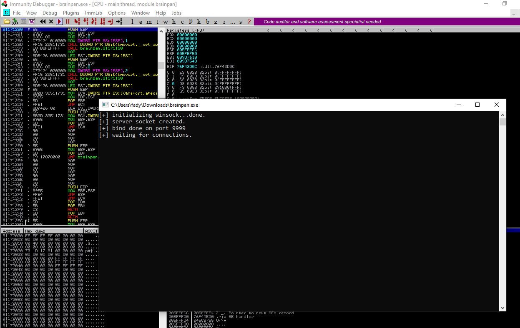
Task: Expand the ImmLib menu
Action: 93,13
